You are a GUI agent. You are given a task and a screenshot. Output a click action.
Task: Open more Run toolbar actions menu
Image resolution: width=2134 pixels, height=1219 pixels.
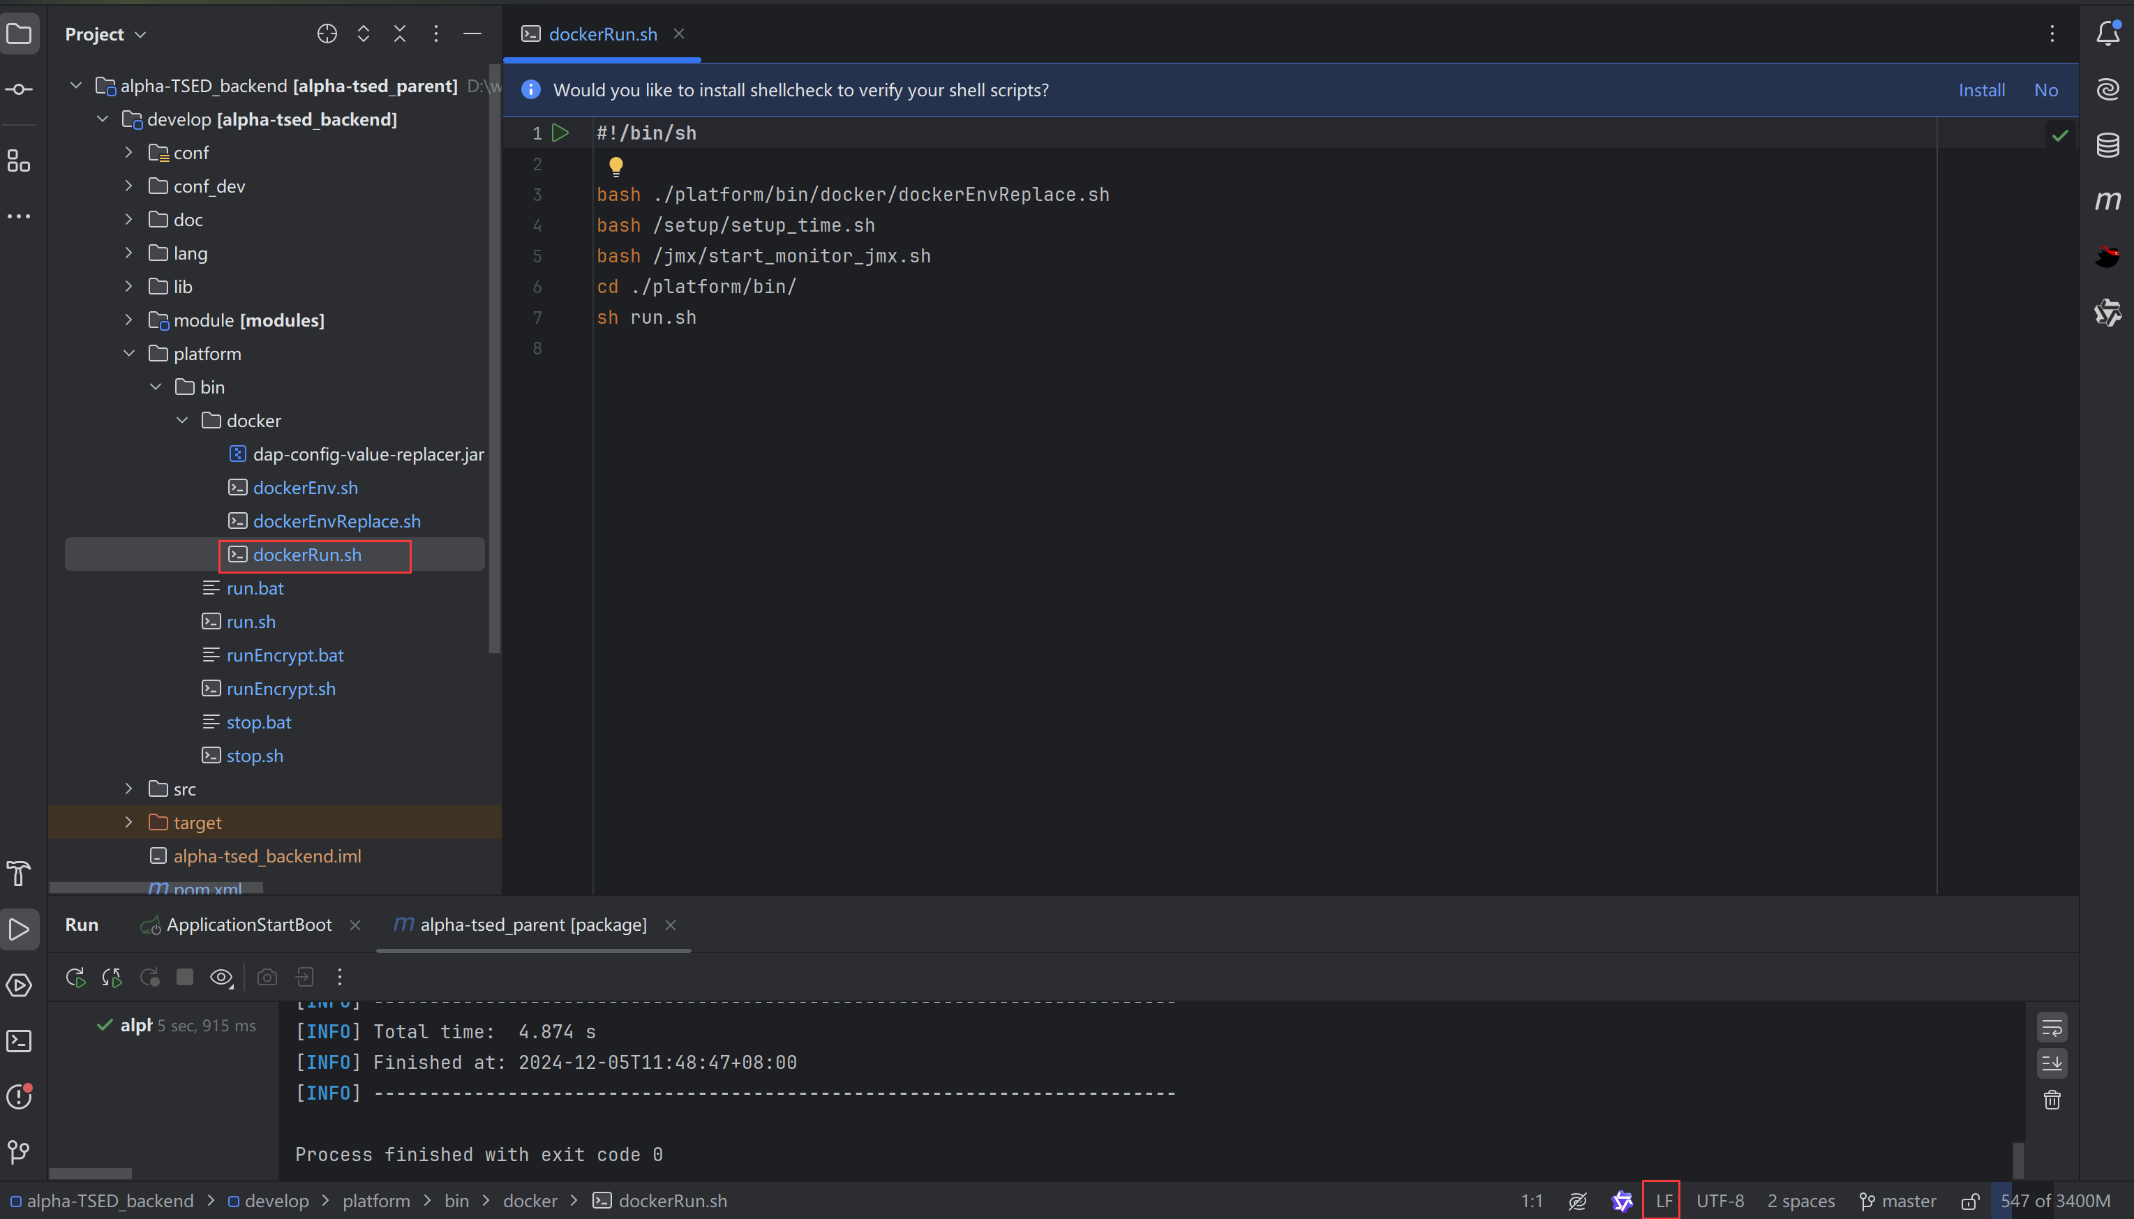click(x=339, y=977)
